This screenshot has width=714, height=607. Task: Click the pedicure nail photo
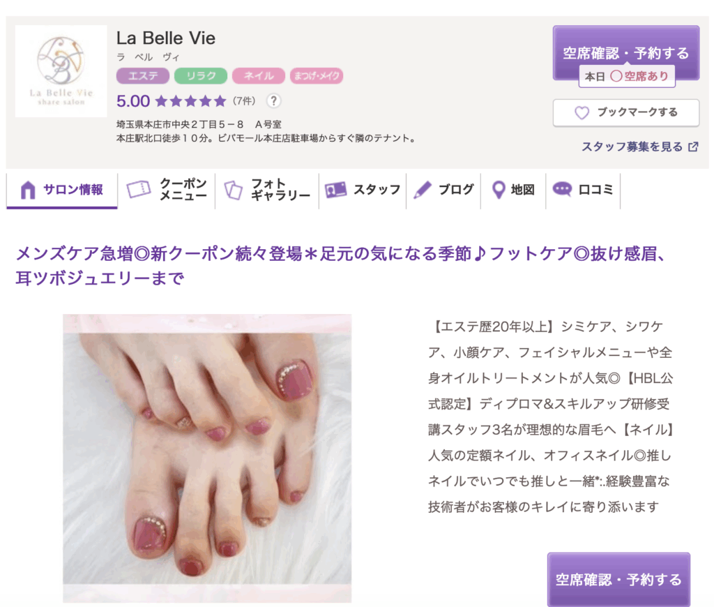pos(207,458)
